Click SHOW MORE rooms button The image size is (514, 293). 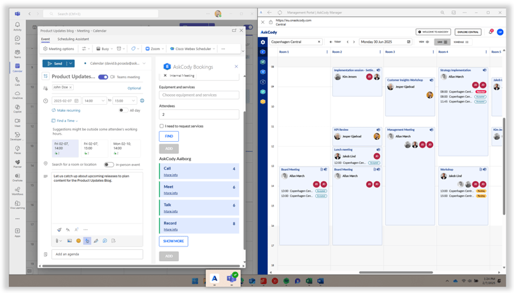(173, 241)
